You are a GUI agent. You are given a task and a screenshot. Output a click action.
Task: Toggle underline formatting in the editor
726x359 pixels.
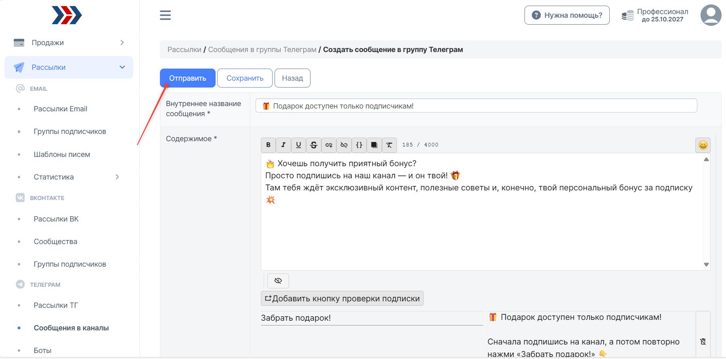[x=298, y=145]
